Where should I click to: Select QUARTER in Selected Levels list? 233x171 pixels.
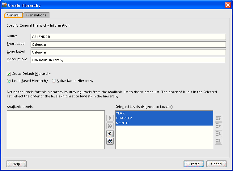click(x=164, y=118)
